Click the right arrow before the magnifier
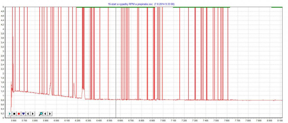 coord(33,114)
